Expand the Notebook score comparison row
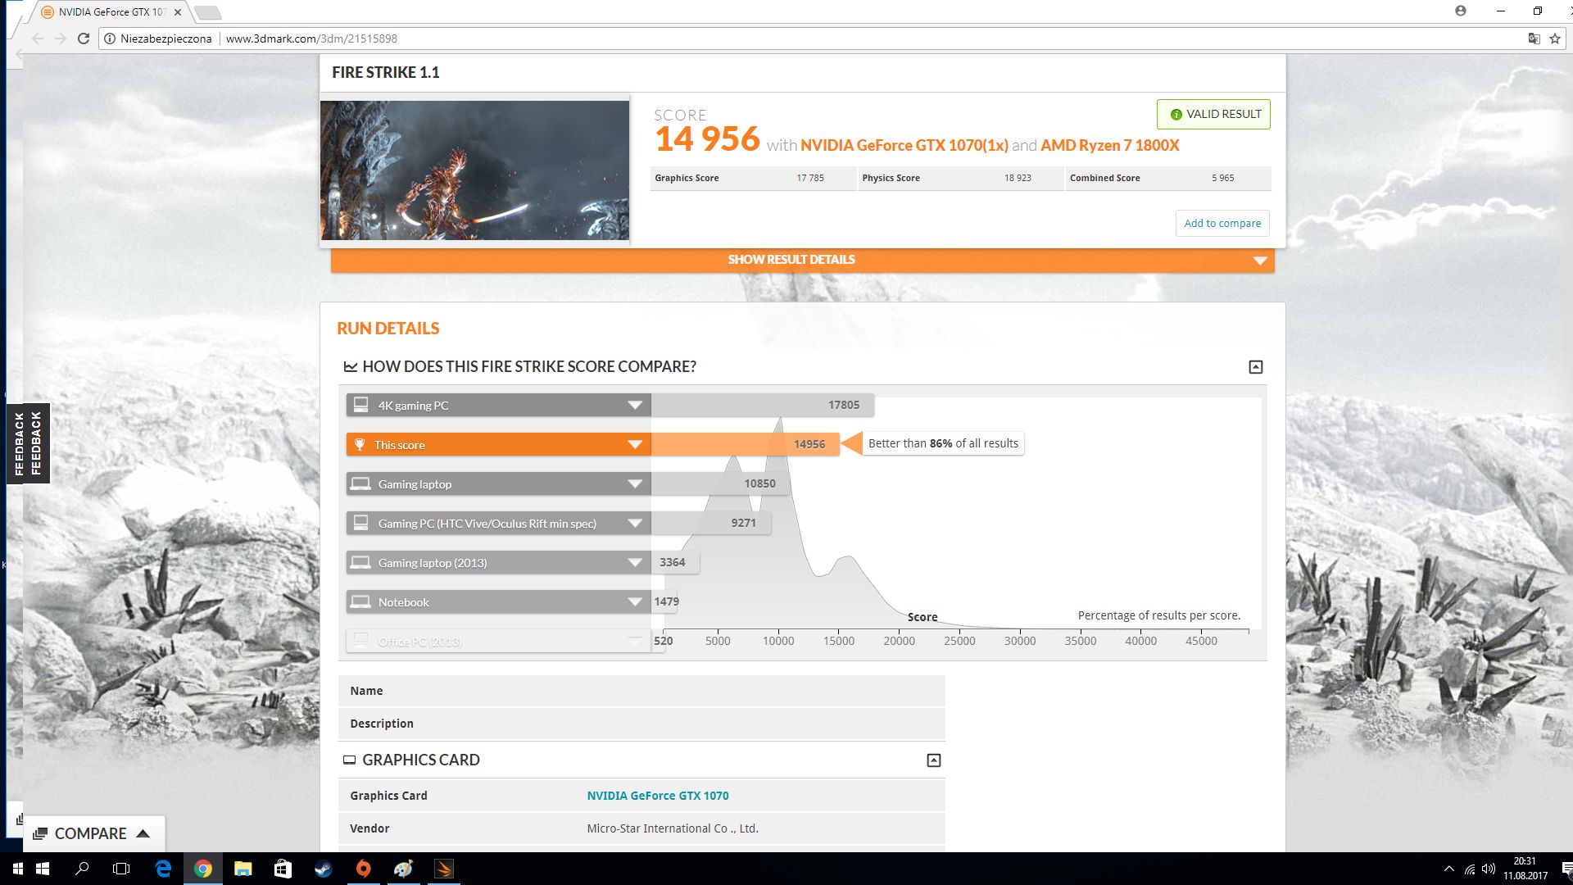1573x885 pixels. (x=633, y=601)
